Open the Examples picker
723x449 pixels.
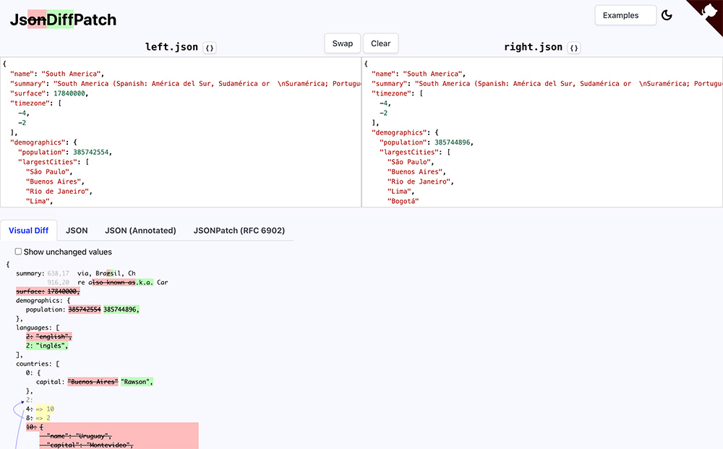click(x=625, y=14)
